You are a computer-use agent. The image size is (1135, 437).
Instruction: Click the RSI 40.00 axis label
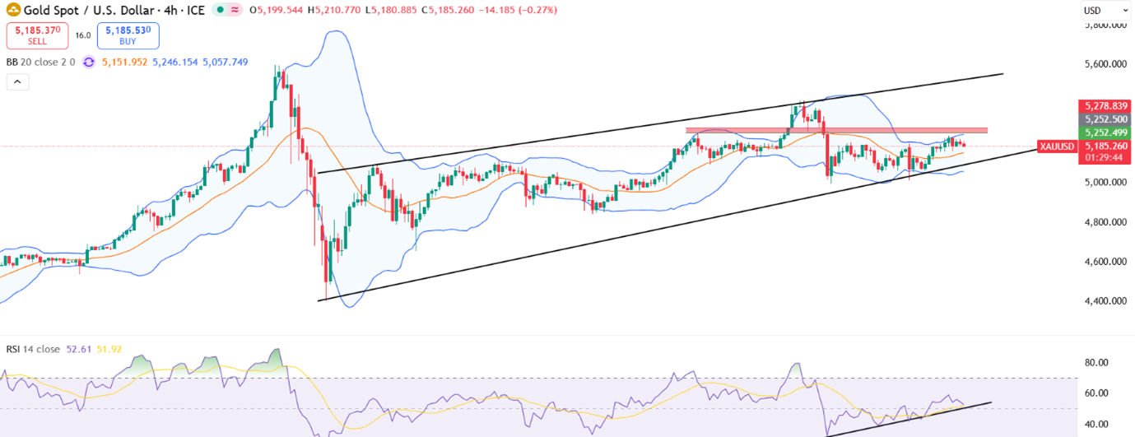click(x=1095, y=425)
